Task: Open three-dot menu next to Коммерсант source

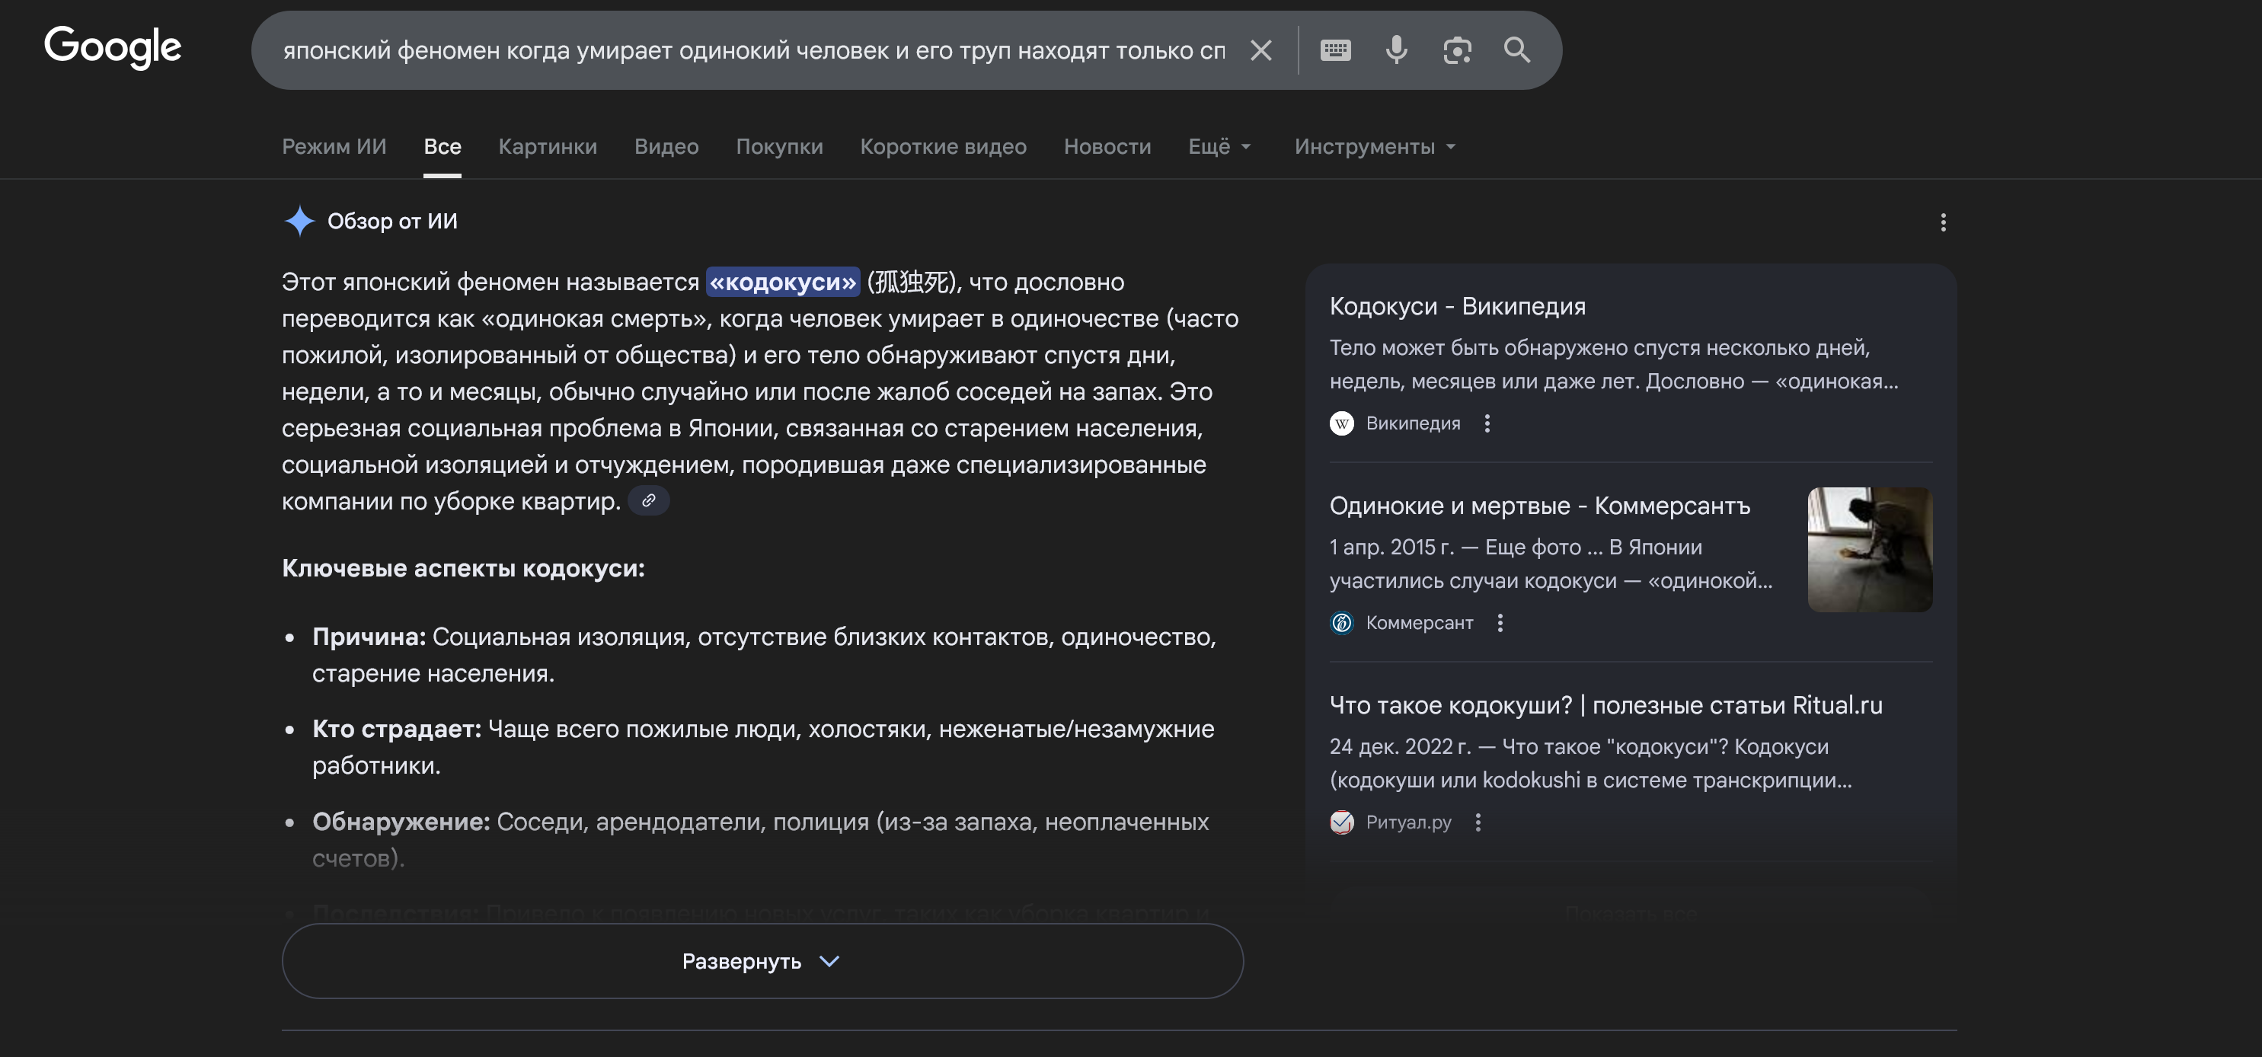Action: pos(1500,622)
